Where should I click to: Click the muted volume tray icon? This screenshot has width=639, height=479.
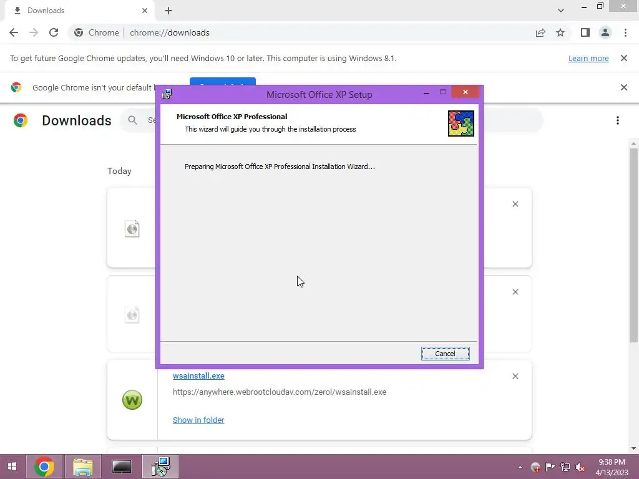[x=580, y=467]
